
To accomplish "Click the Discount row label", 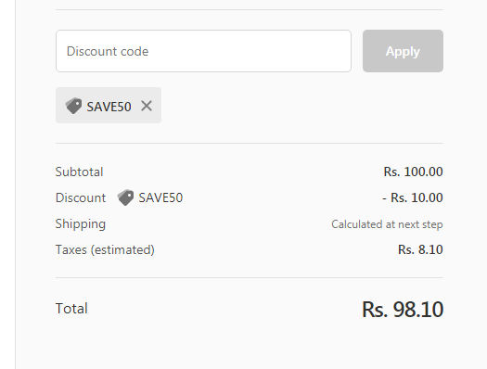I will (81, 197).
